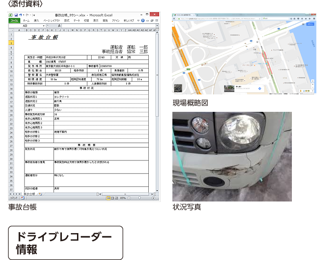Screen dimensions: 324x260
Task: Collapse the ribbon with the caret icon
Action: click(138, 21)
